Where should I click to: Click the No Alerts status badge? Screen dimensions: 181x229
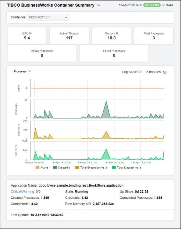pos(152,5)
